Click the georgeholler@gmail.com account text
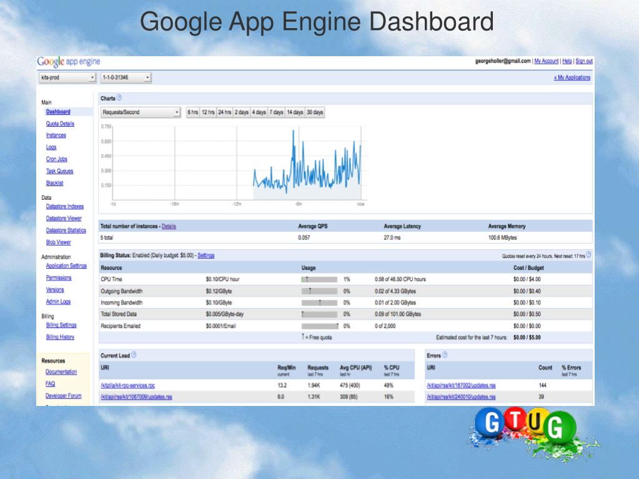The image size is (639, 479). click(x=503, y=61)
